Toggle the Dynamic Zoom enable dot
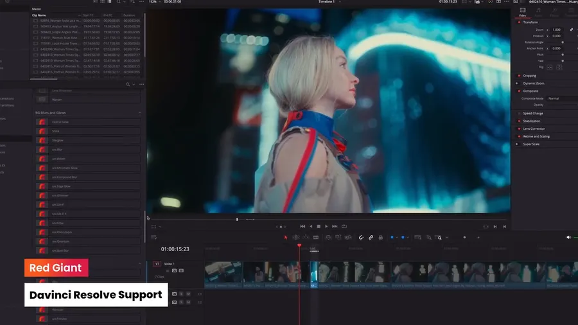 (x=517, y=83)
